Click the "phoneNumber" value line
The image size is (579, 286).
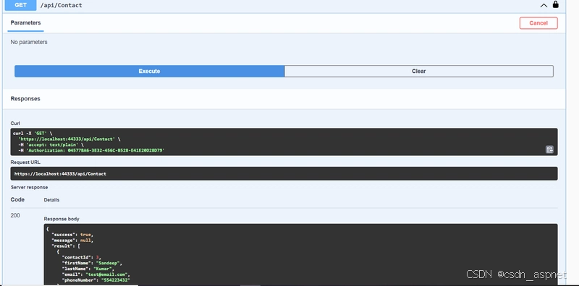point(96,280)
